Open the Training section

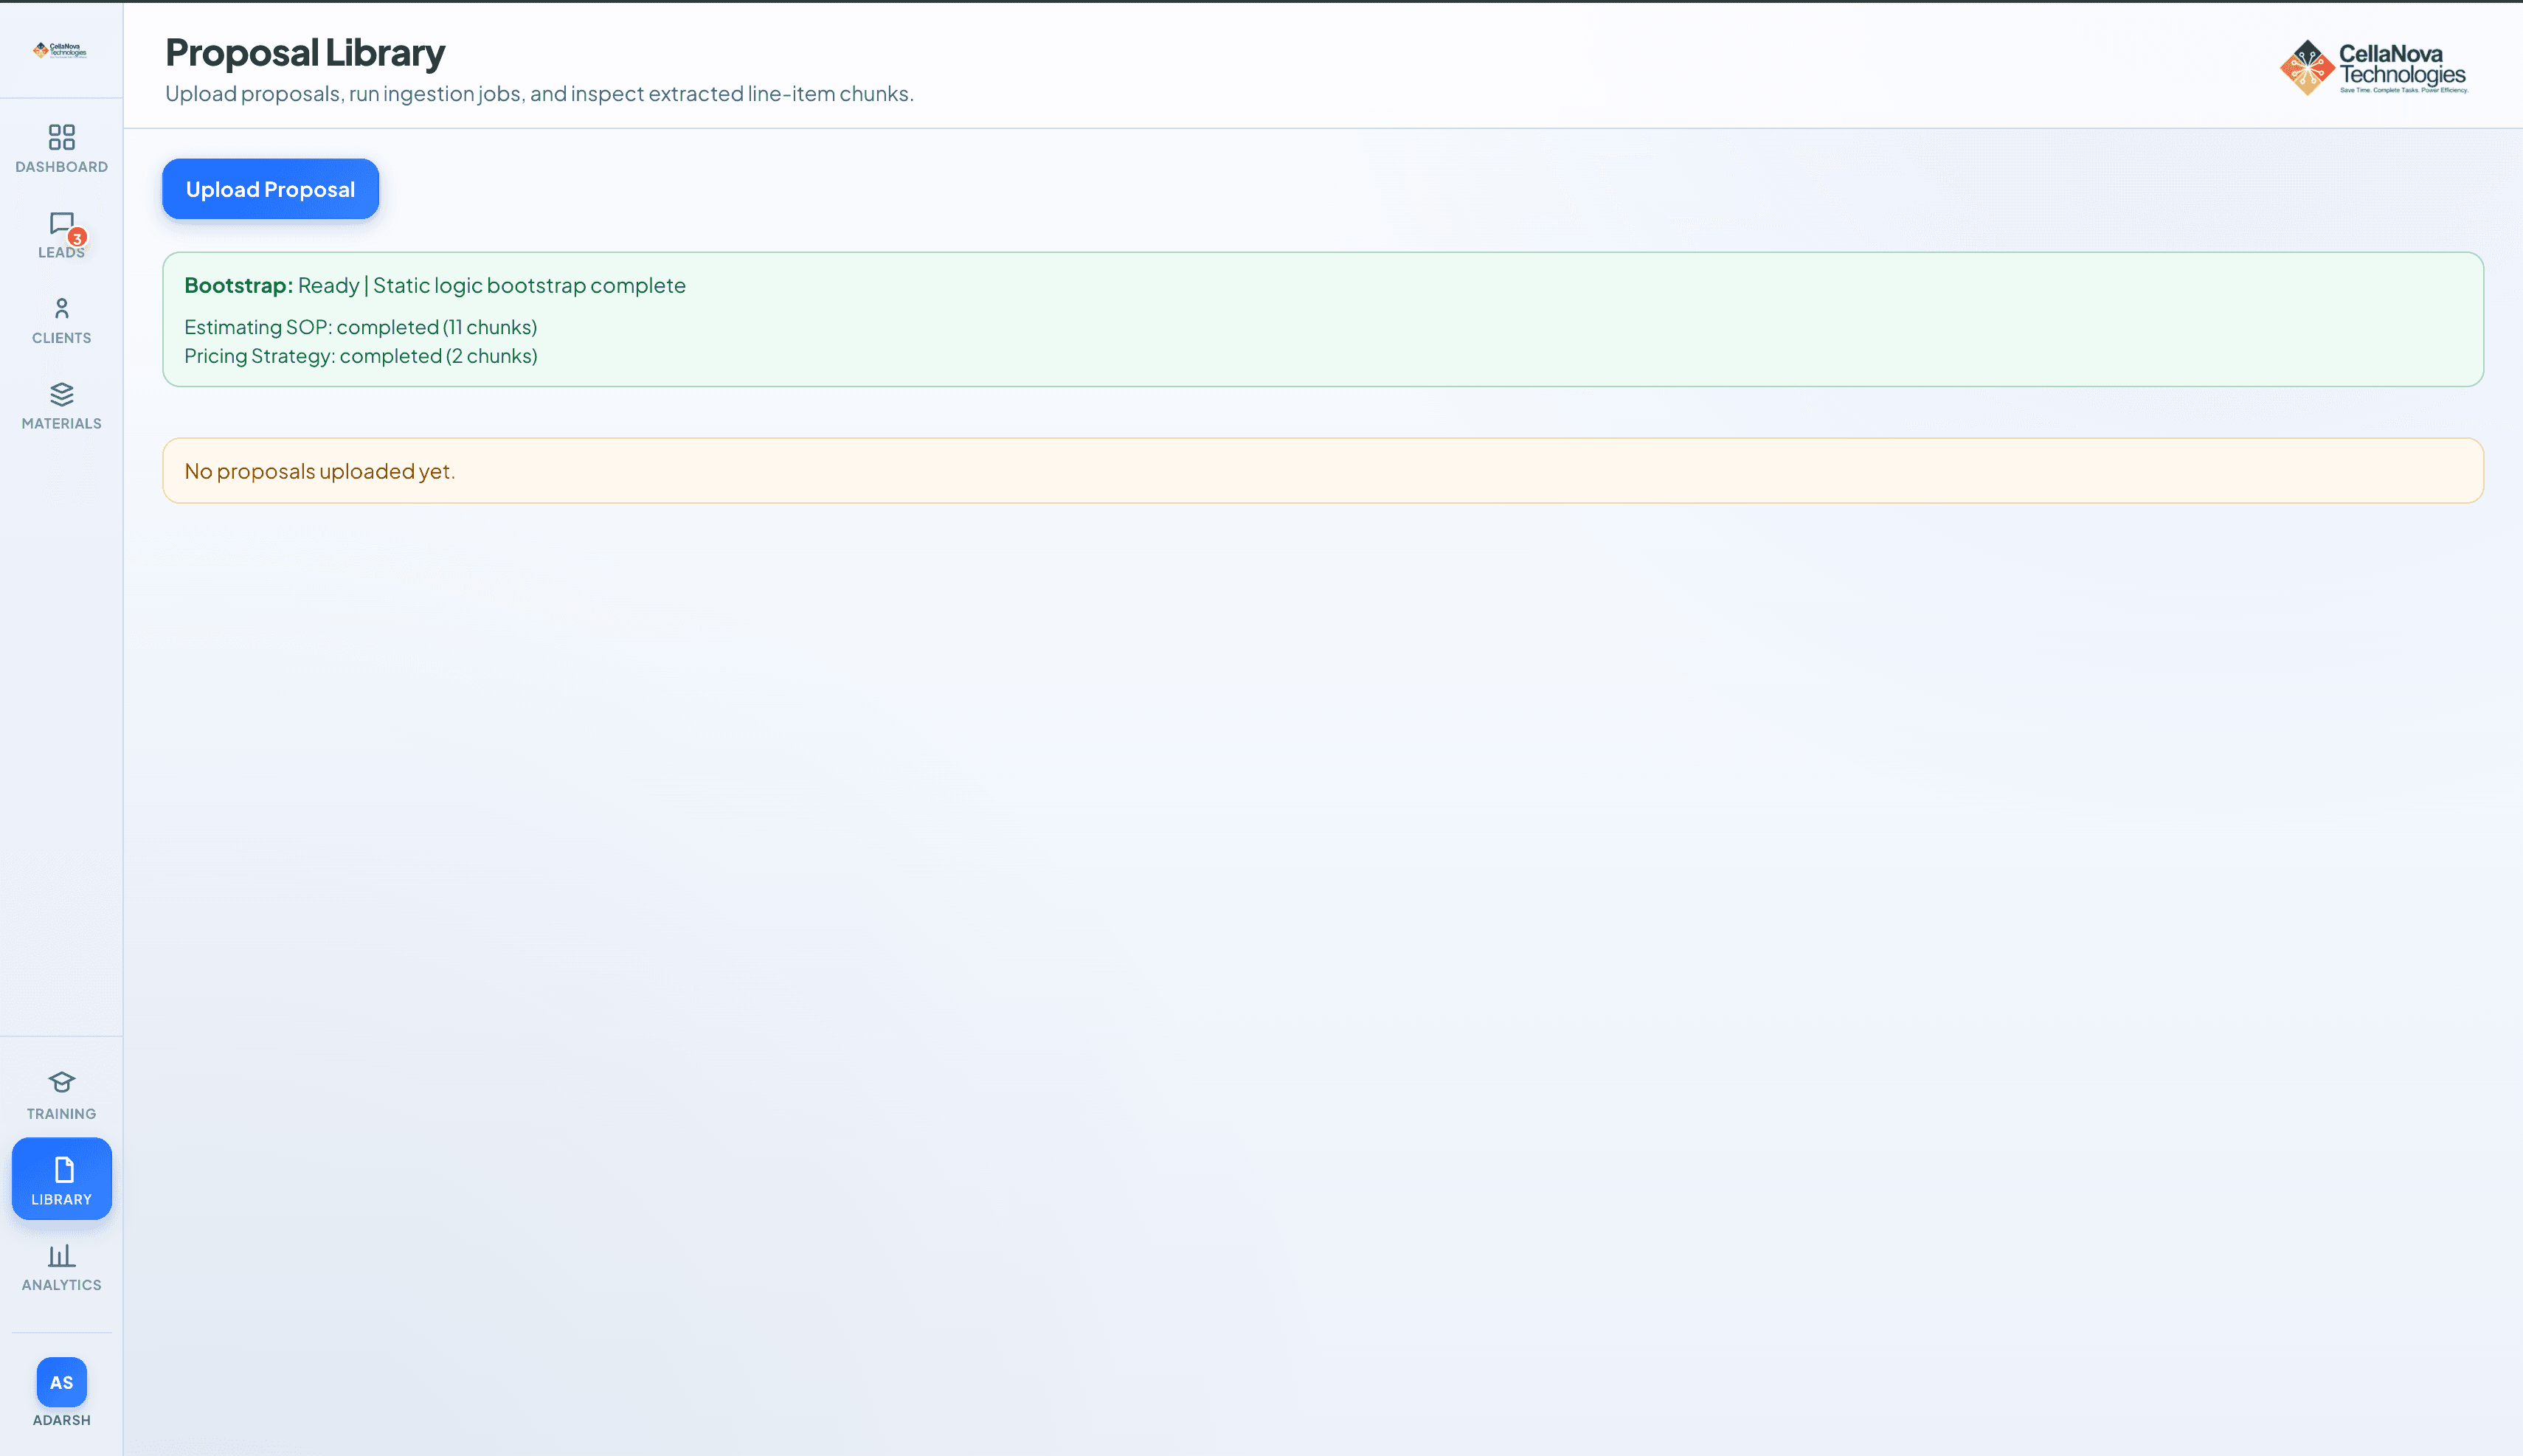[61, 1096]
